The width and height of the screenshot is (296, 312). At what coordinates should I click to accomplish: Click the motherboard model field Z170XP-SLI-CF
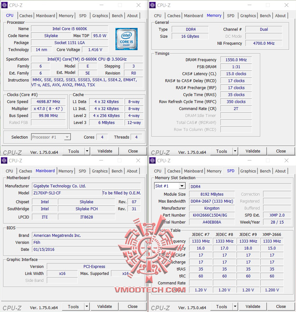67,193
